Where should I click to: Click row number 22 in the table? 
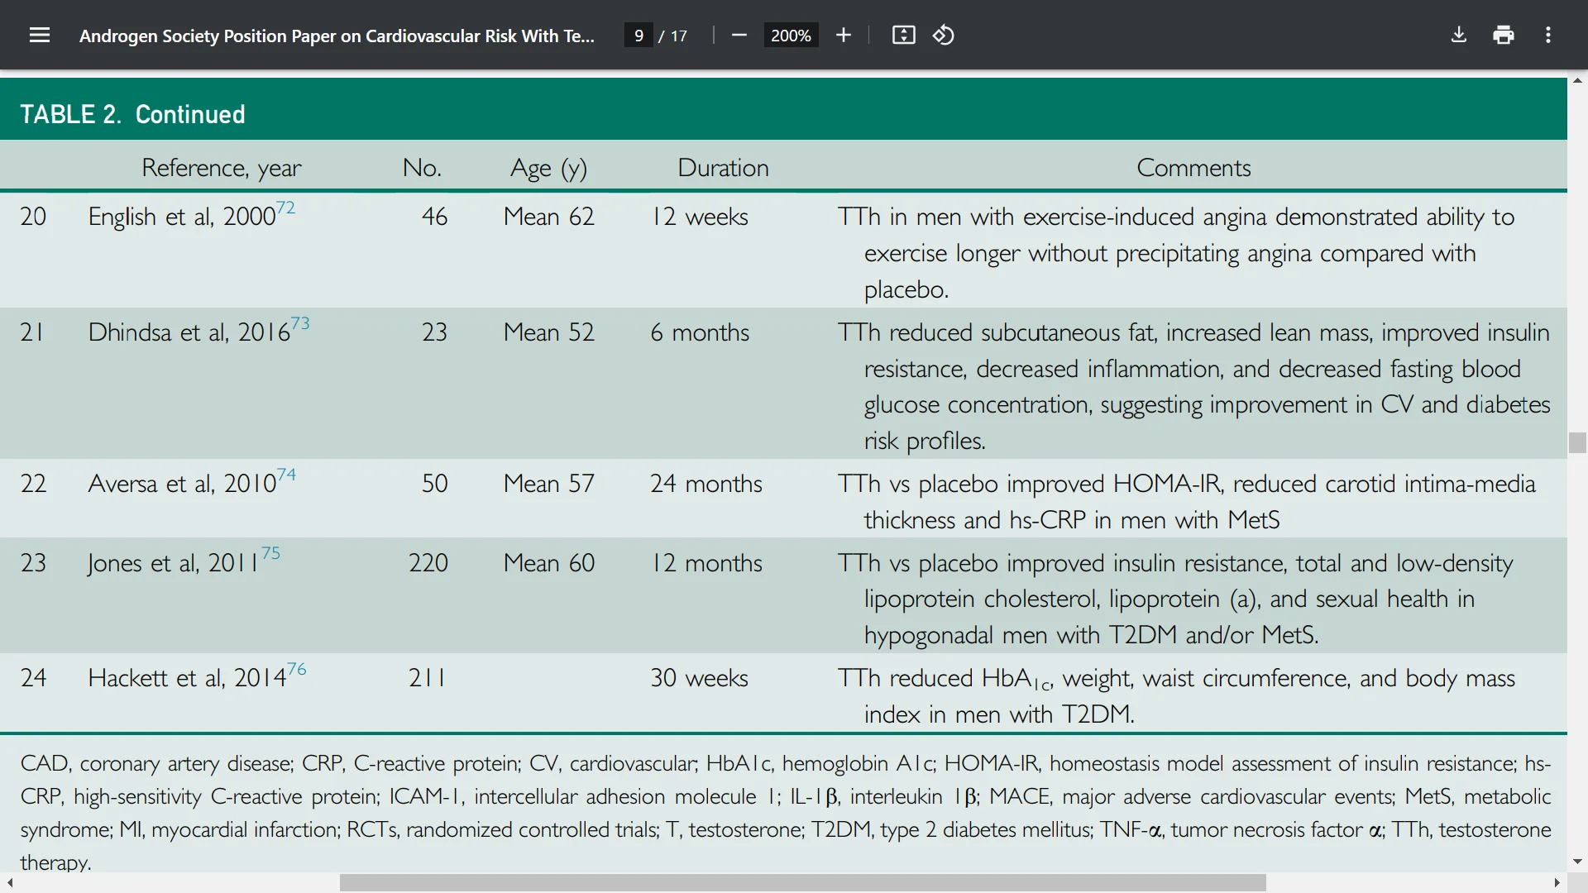tap(33, 484)
